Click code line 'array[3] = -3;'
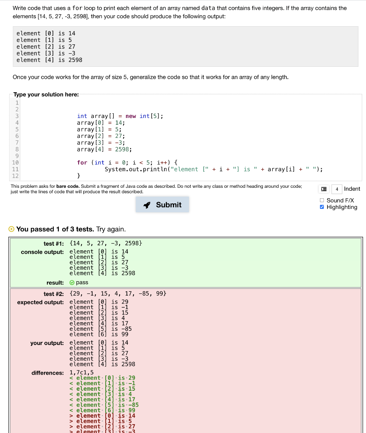The width and height of the screenshot is (366, 433). click(x=101, y=143)
